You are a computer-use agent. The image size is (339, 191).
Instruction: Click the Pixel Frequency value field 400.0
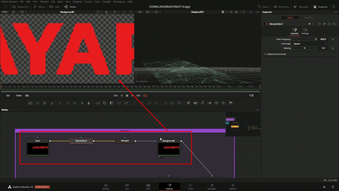[323, 39]
